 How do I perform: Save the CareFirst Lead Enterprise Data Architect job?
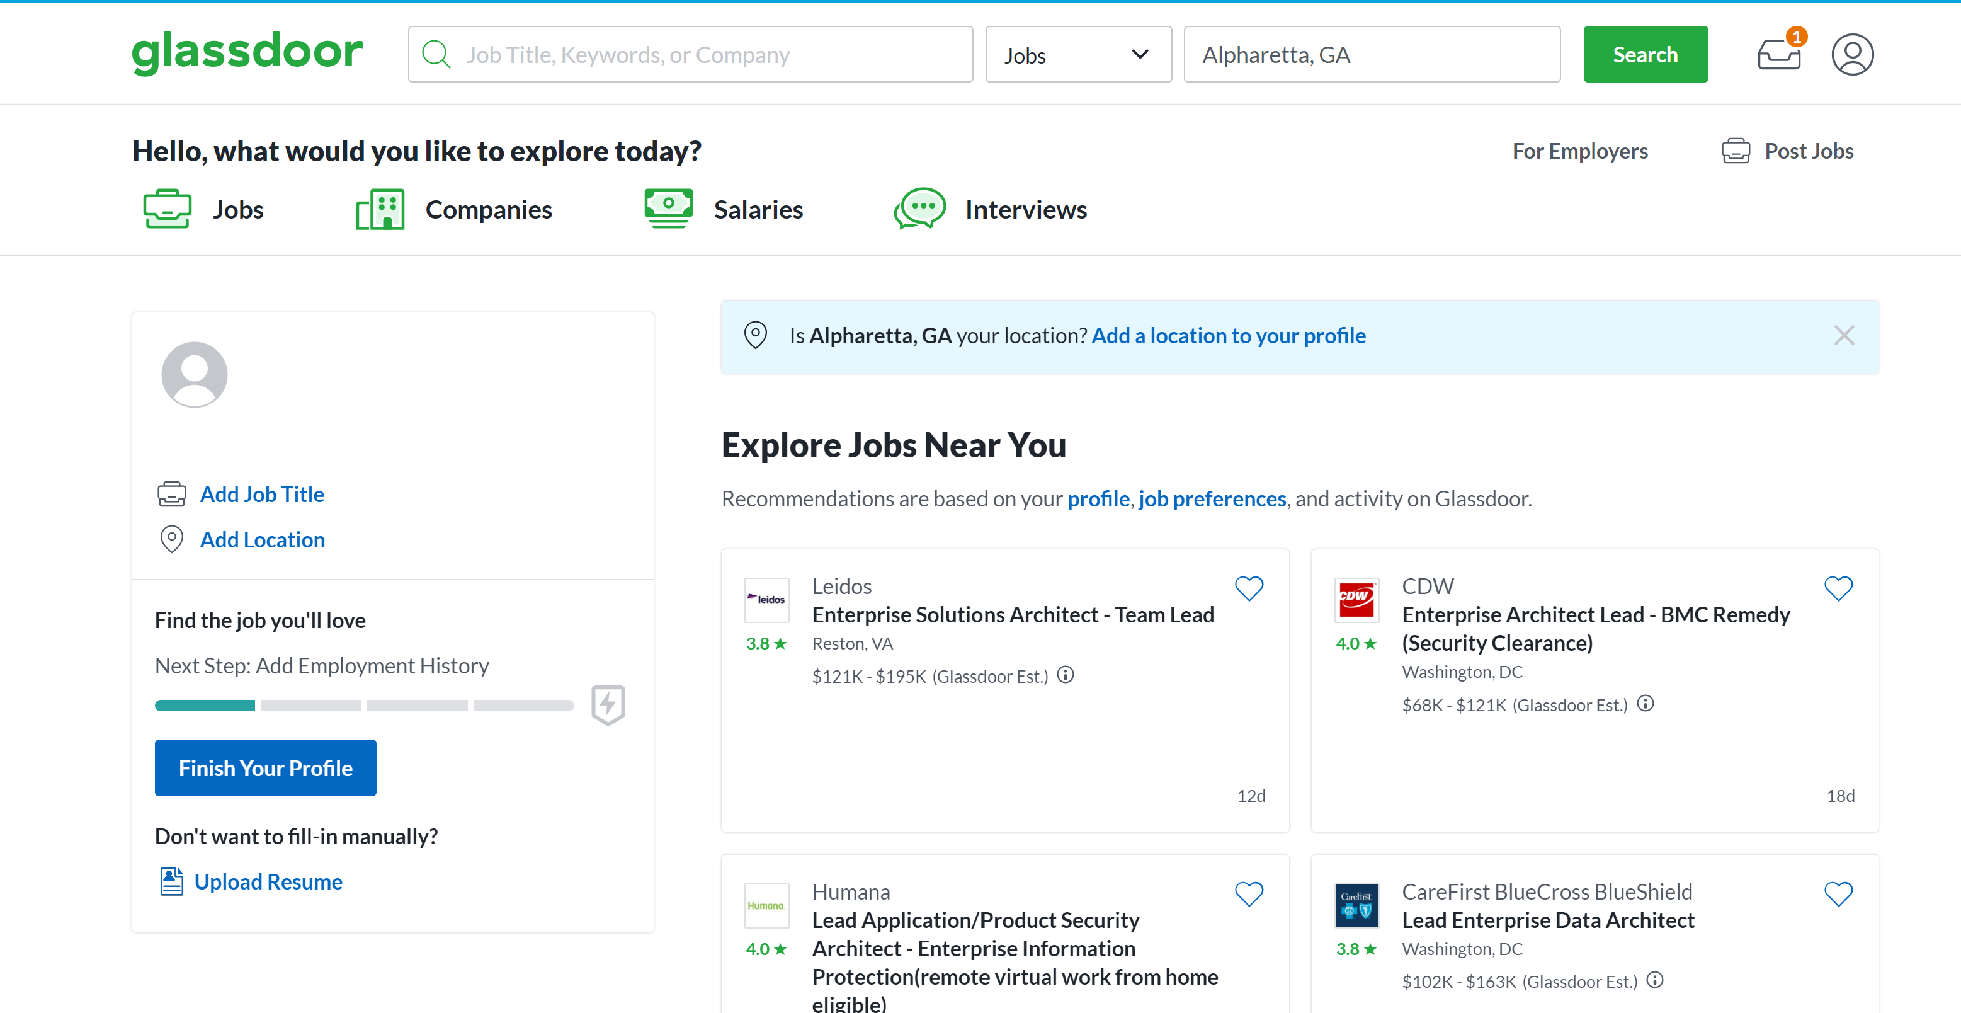pos(1839,893)
